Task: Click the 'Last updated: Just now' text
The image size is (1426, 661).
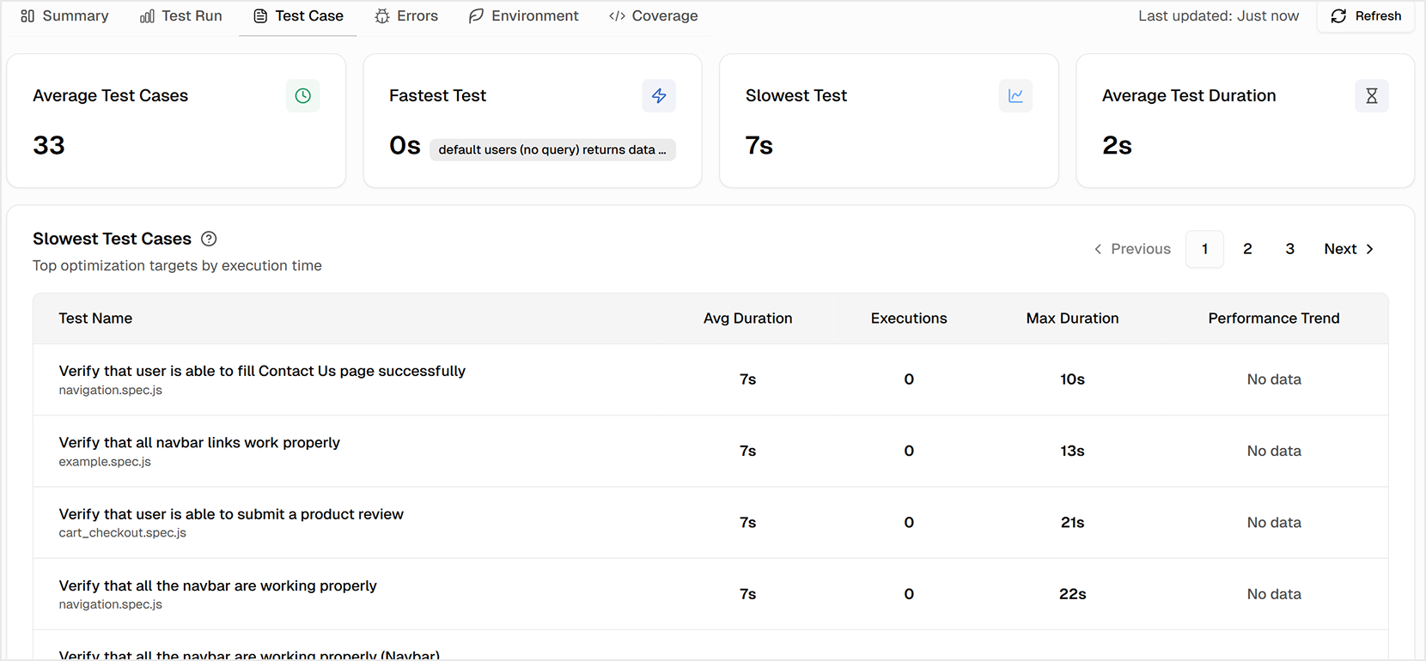Action: point(1218,16)
